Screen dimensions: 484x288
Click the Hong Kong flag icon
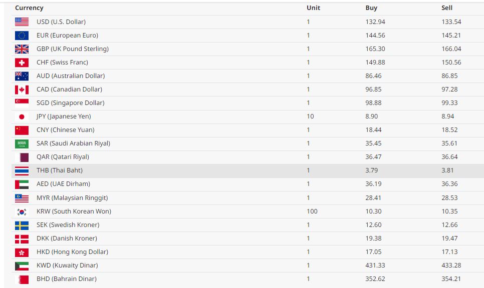tap(22, 252)
